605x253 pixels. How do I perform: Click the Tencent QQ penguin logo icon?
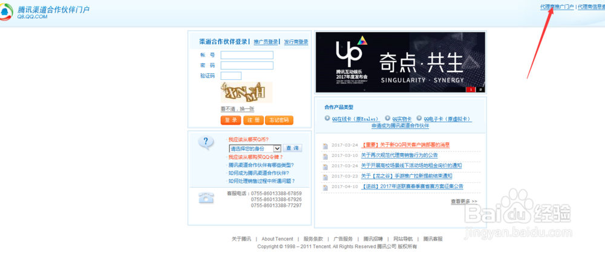[x=6, y=12]
